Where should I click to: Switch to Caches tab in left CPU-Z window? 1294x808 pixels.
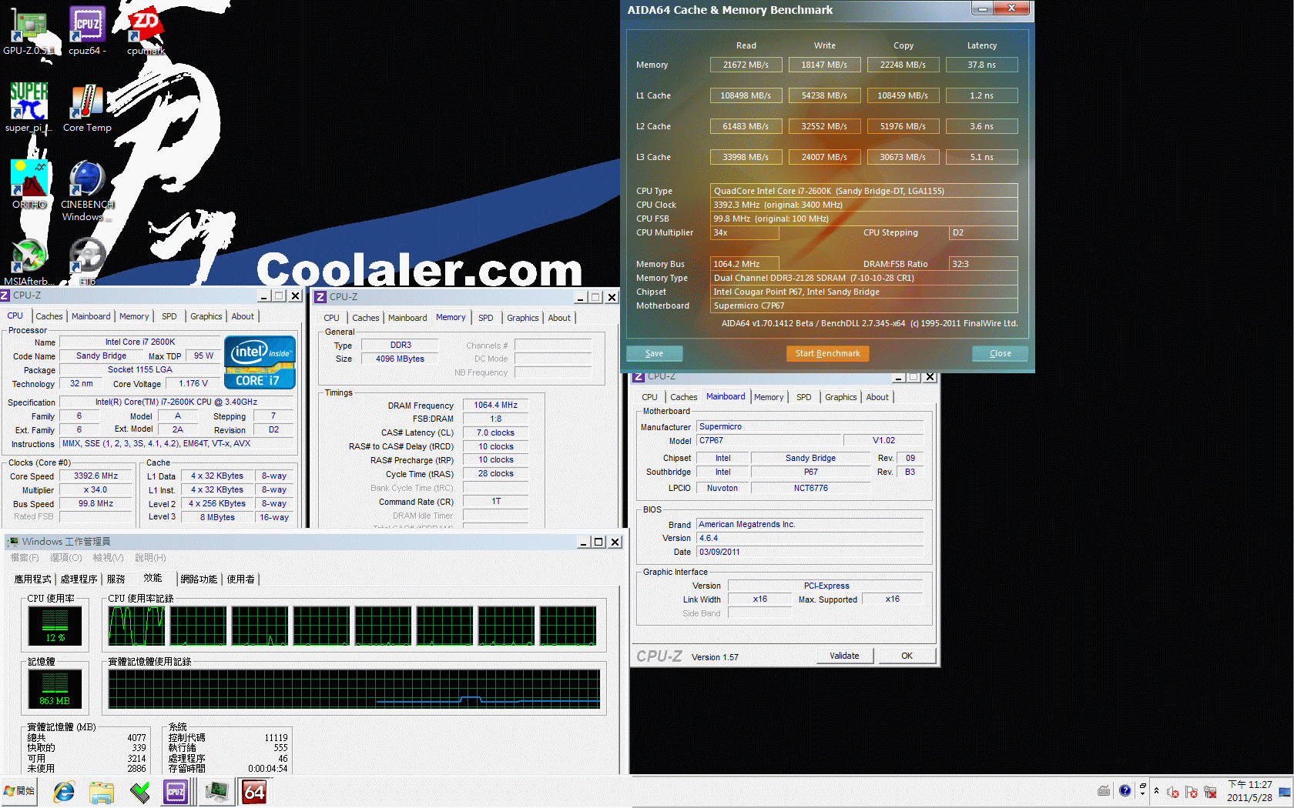click(x=49, y=316)
